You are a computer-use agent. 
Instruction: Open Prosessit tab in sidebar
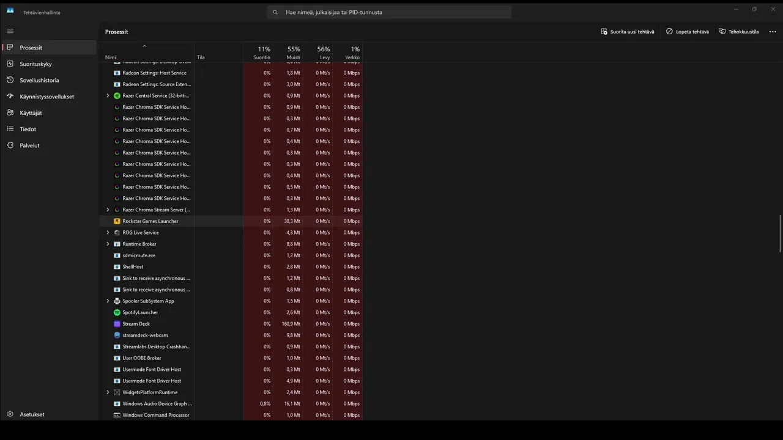point(49,48)
